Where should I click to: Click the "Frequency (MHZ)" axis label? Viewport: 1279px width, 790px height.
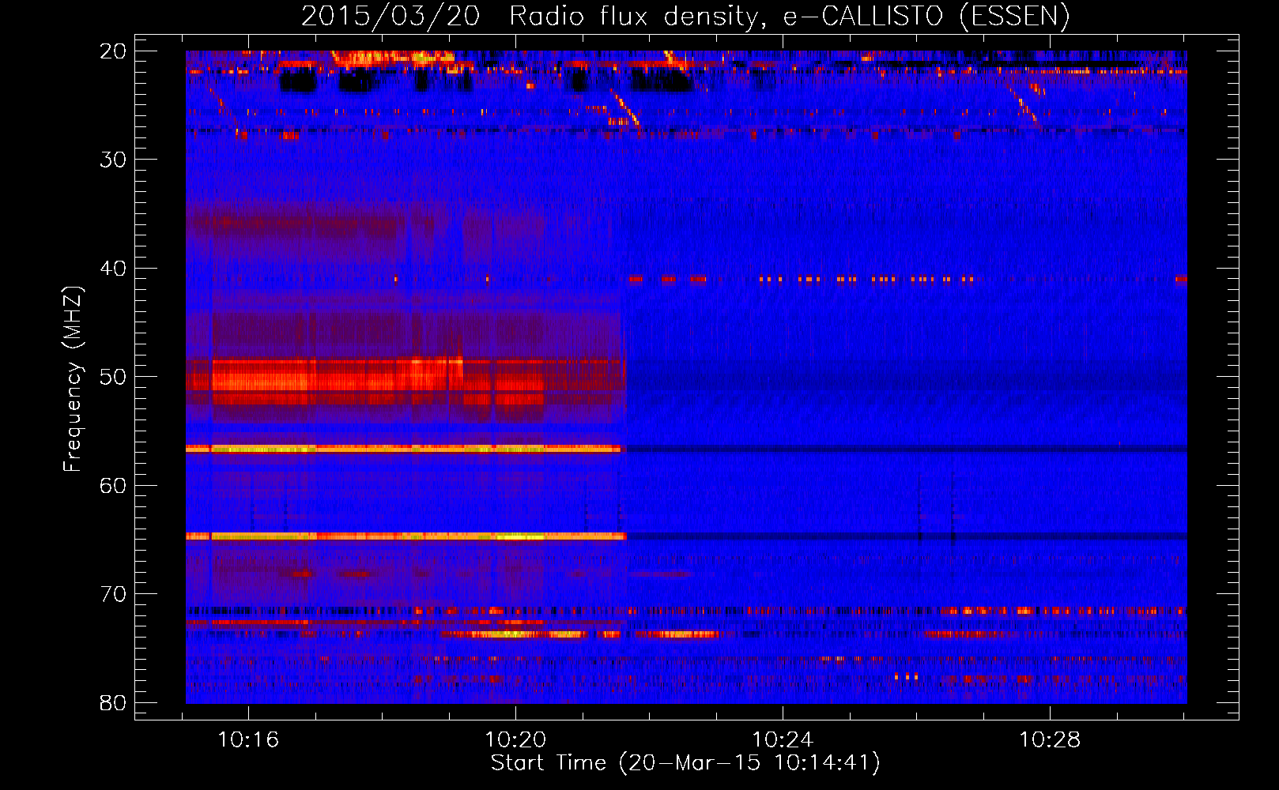[73, 379]
